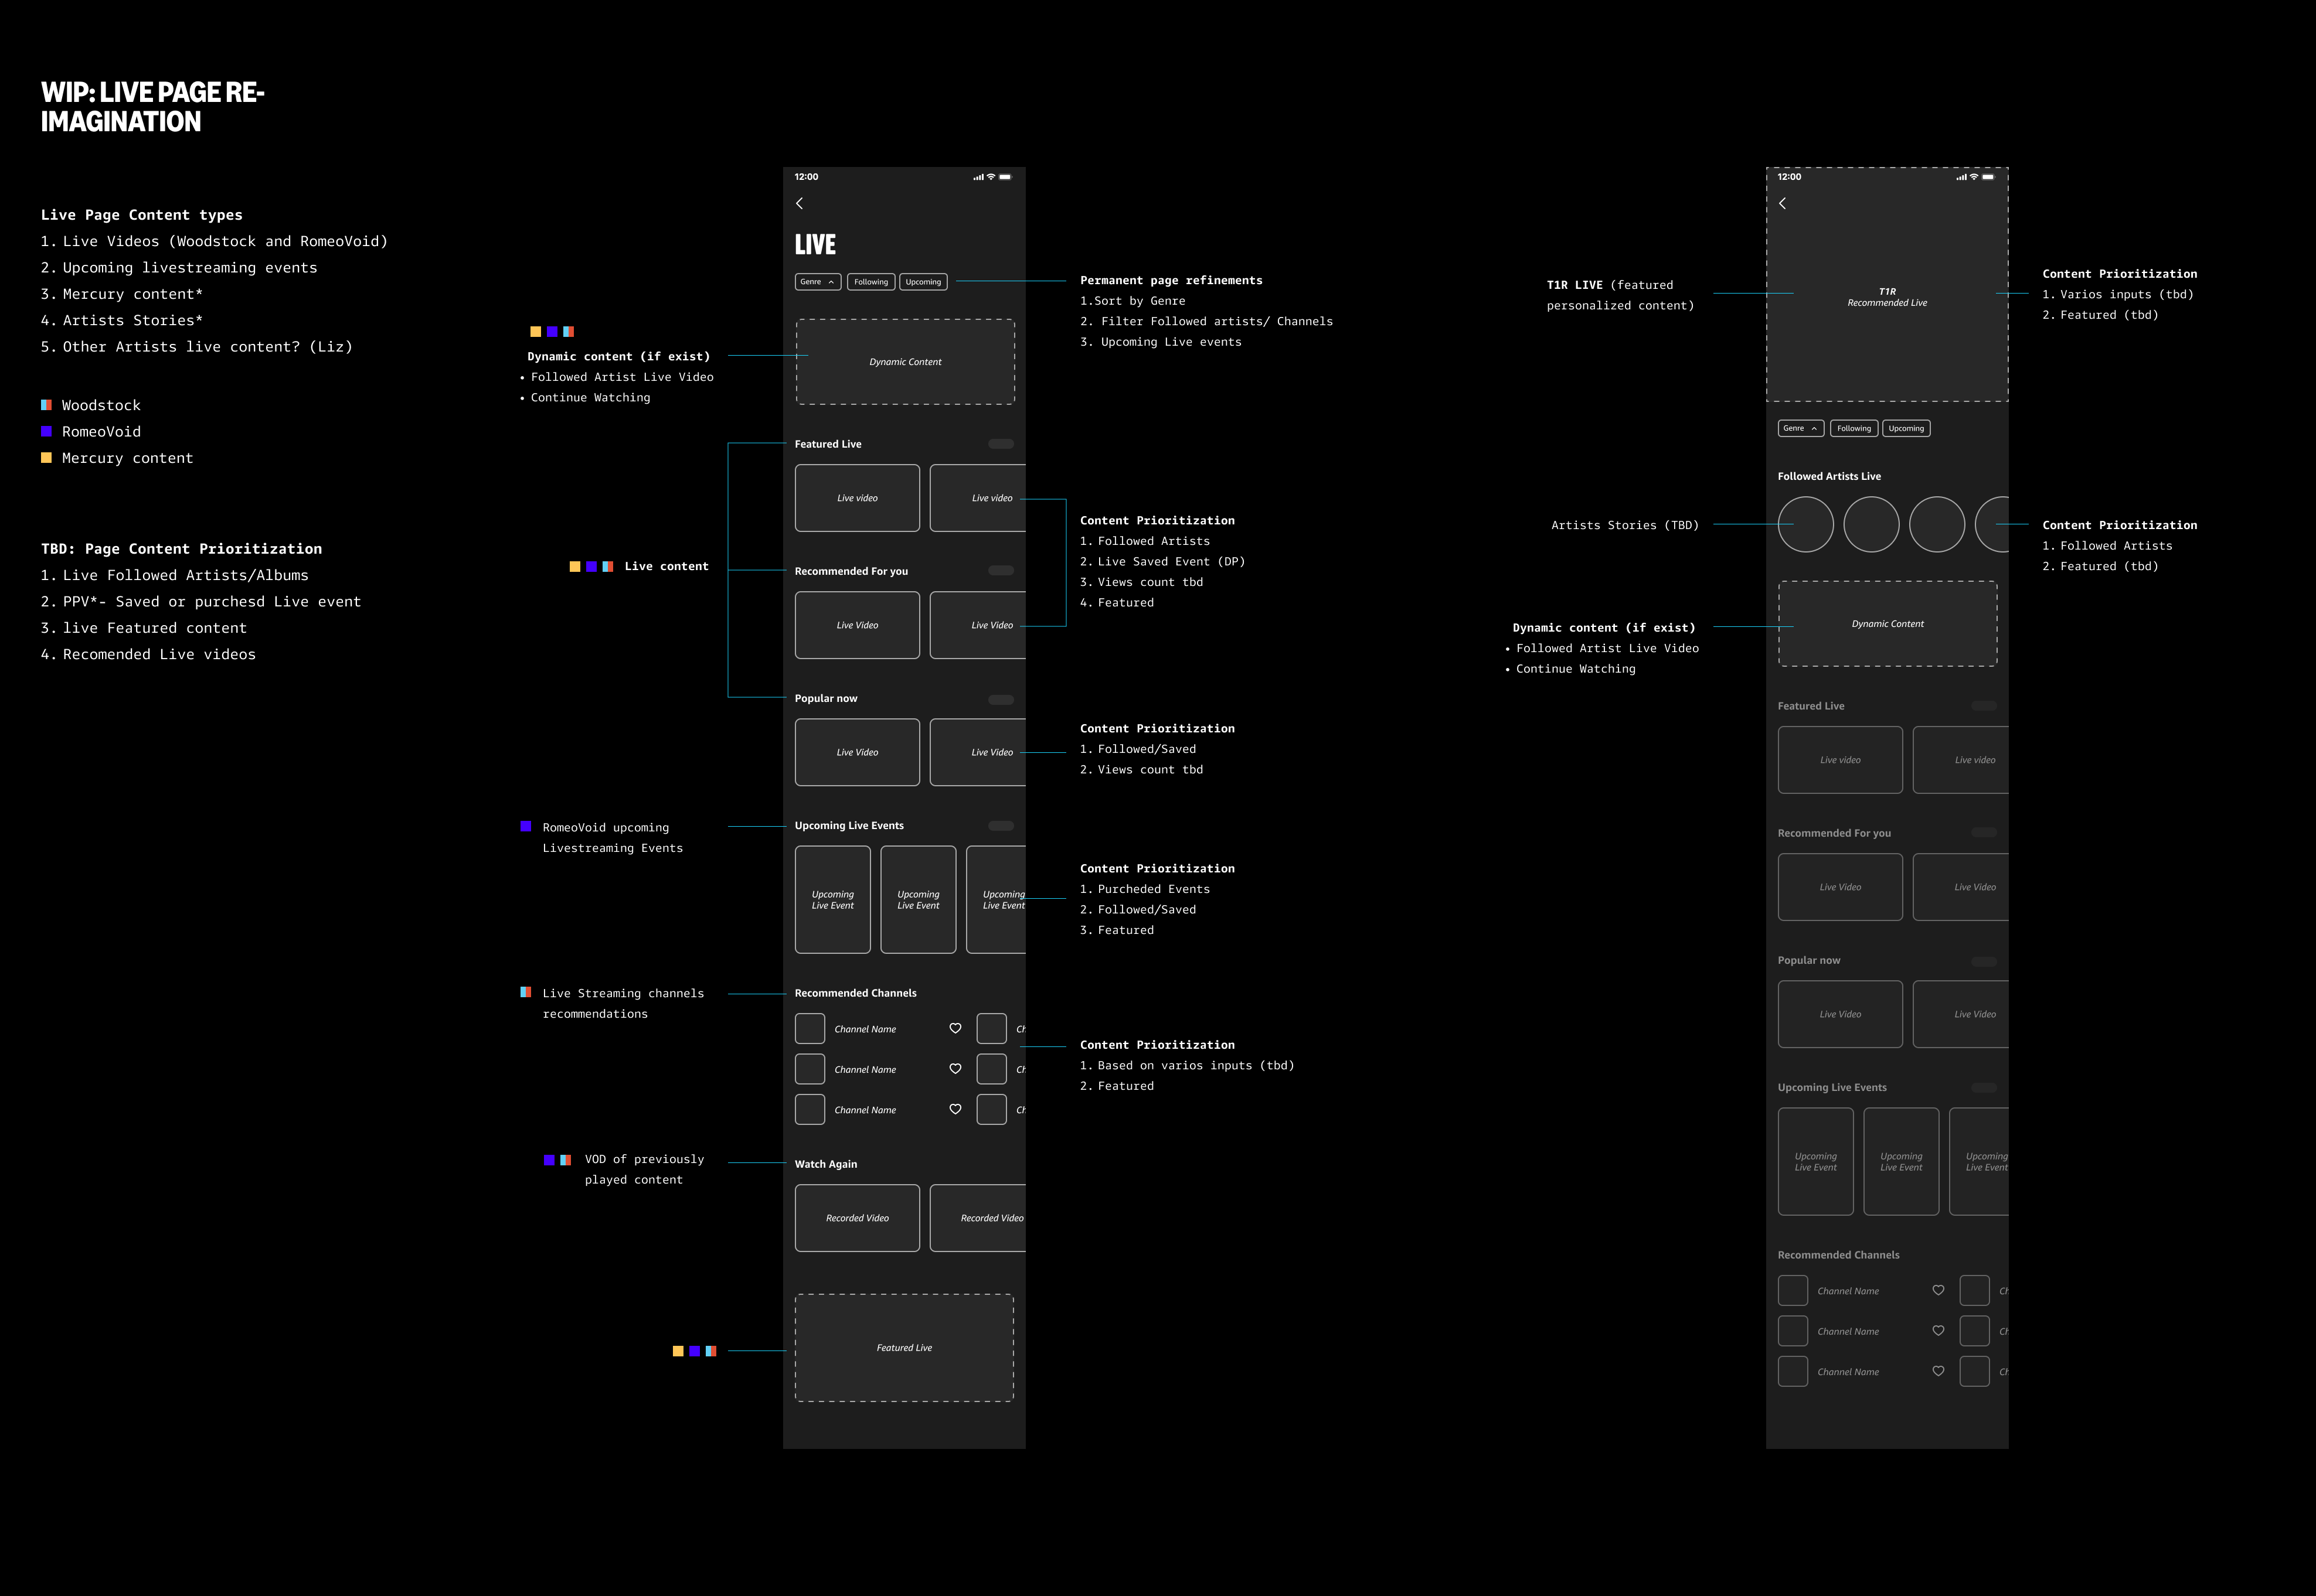Tap the first channel avatar square

point(810,1028)
